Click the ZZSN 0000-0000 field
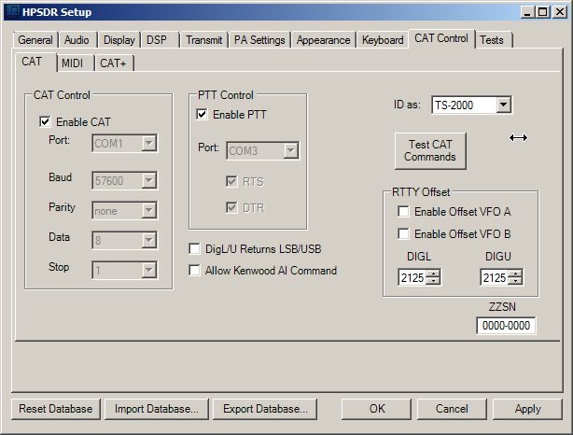Screen dimensions: 573x435 506,326
